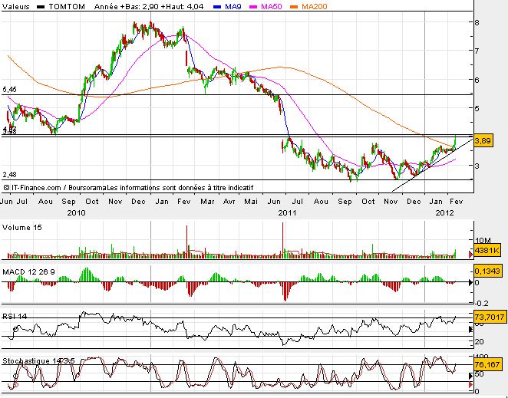Click the 'Année +Bas: 2,90 +Haut: 4,04' text
Screen dimensions: 508x398
(149, 6)
